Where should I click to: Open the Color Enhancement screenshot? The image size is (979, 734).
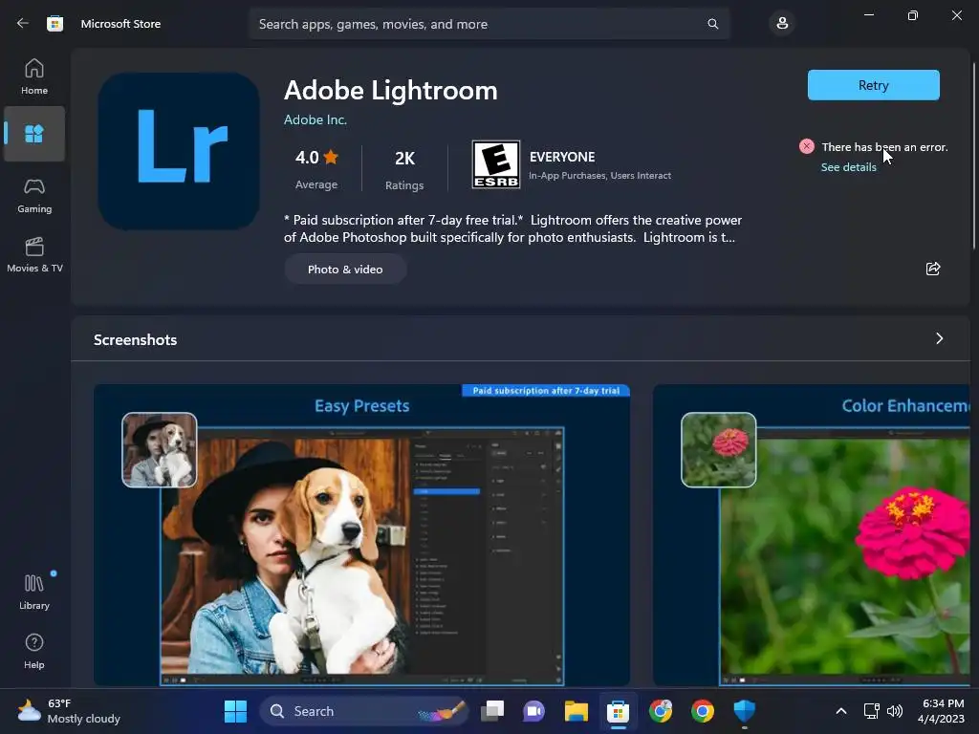pyautogui.click(x=811, y=535)
